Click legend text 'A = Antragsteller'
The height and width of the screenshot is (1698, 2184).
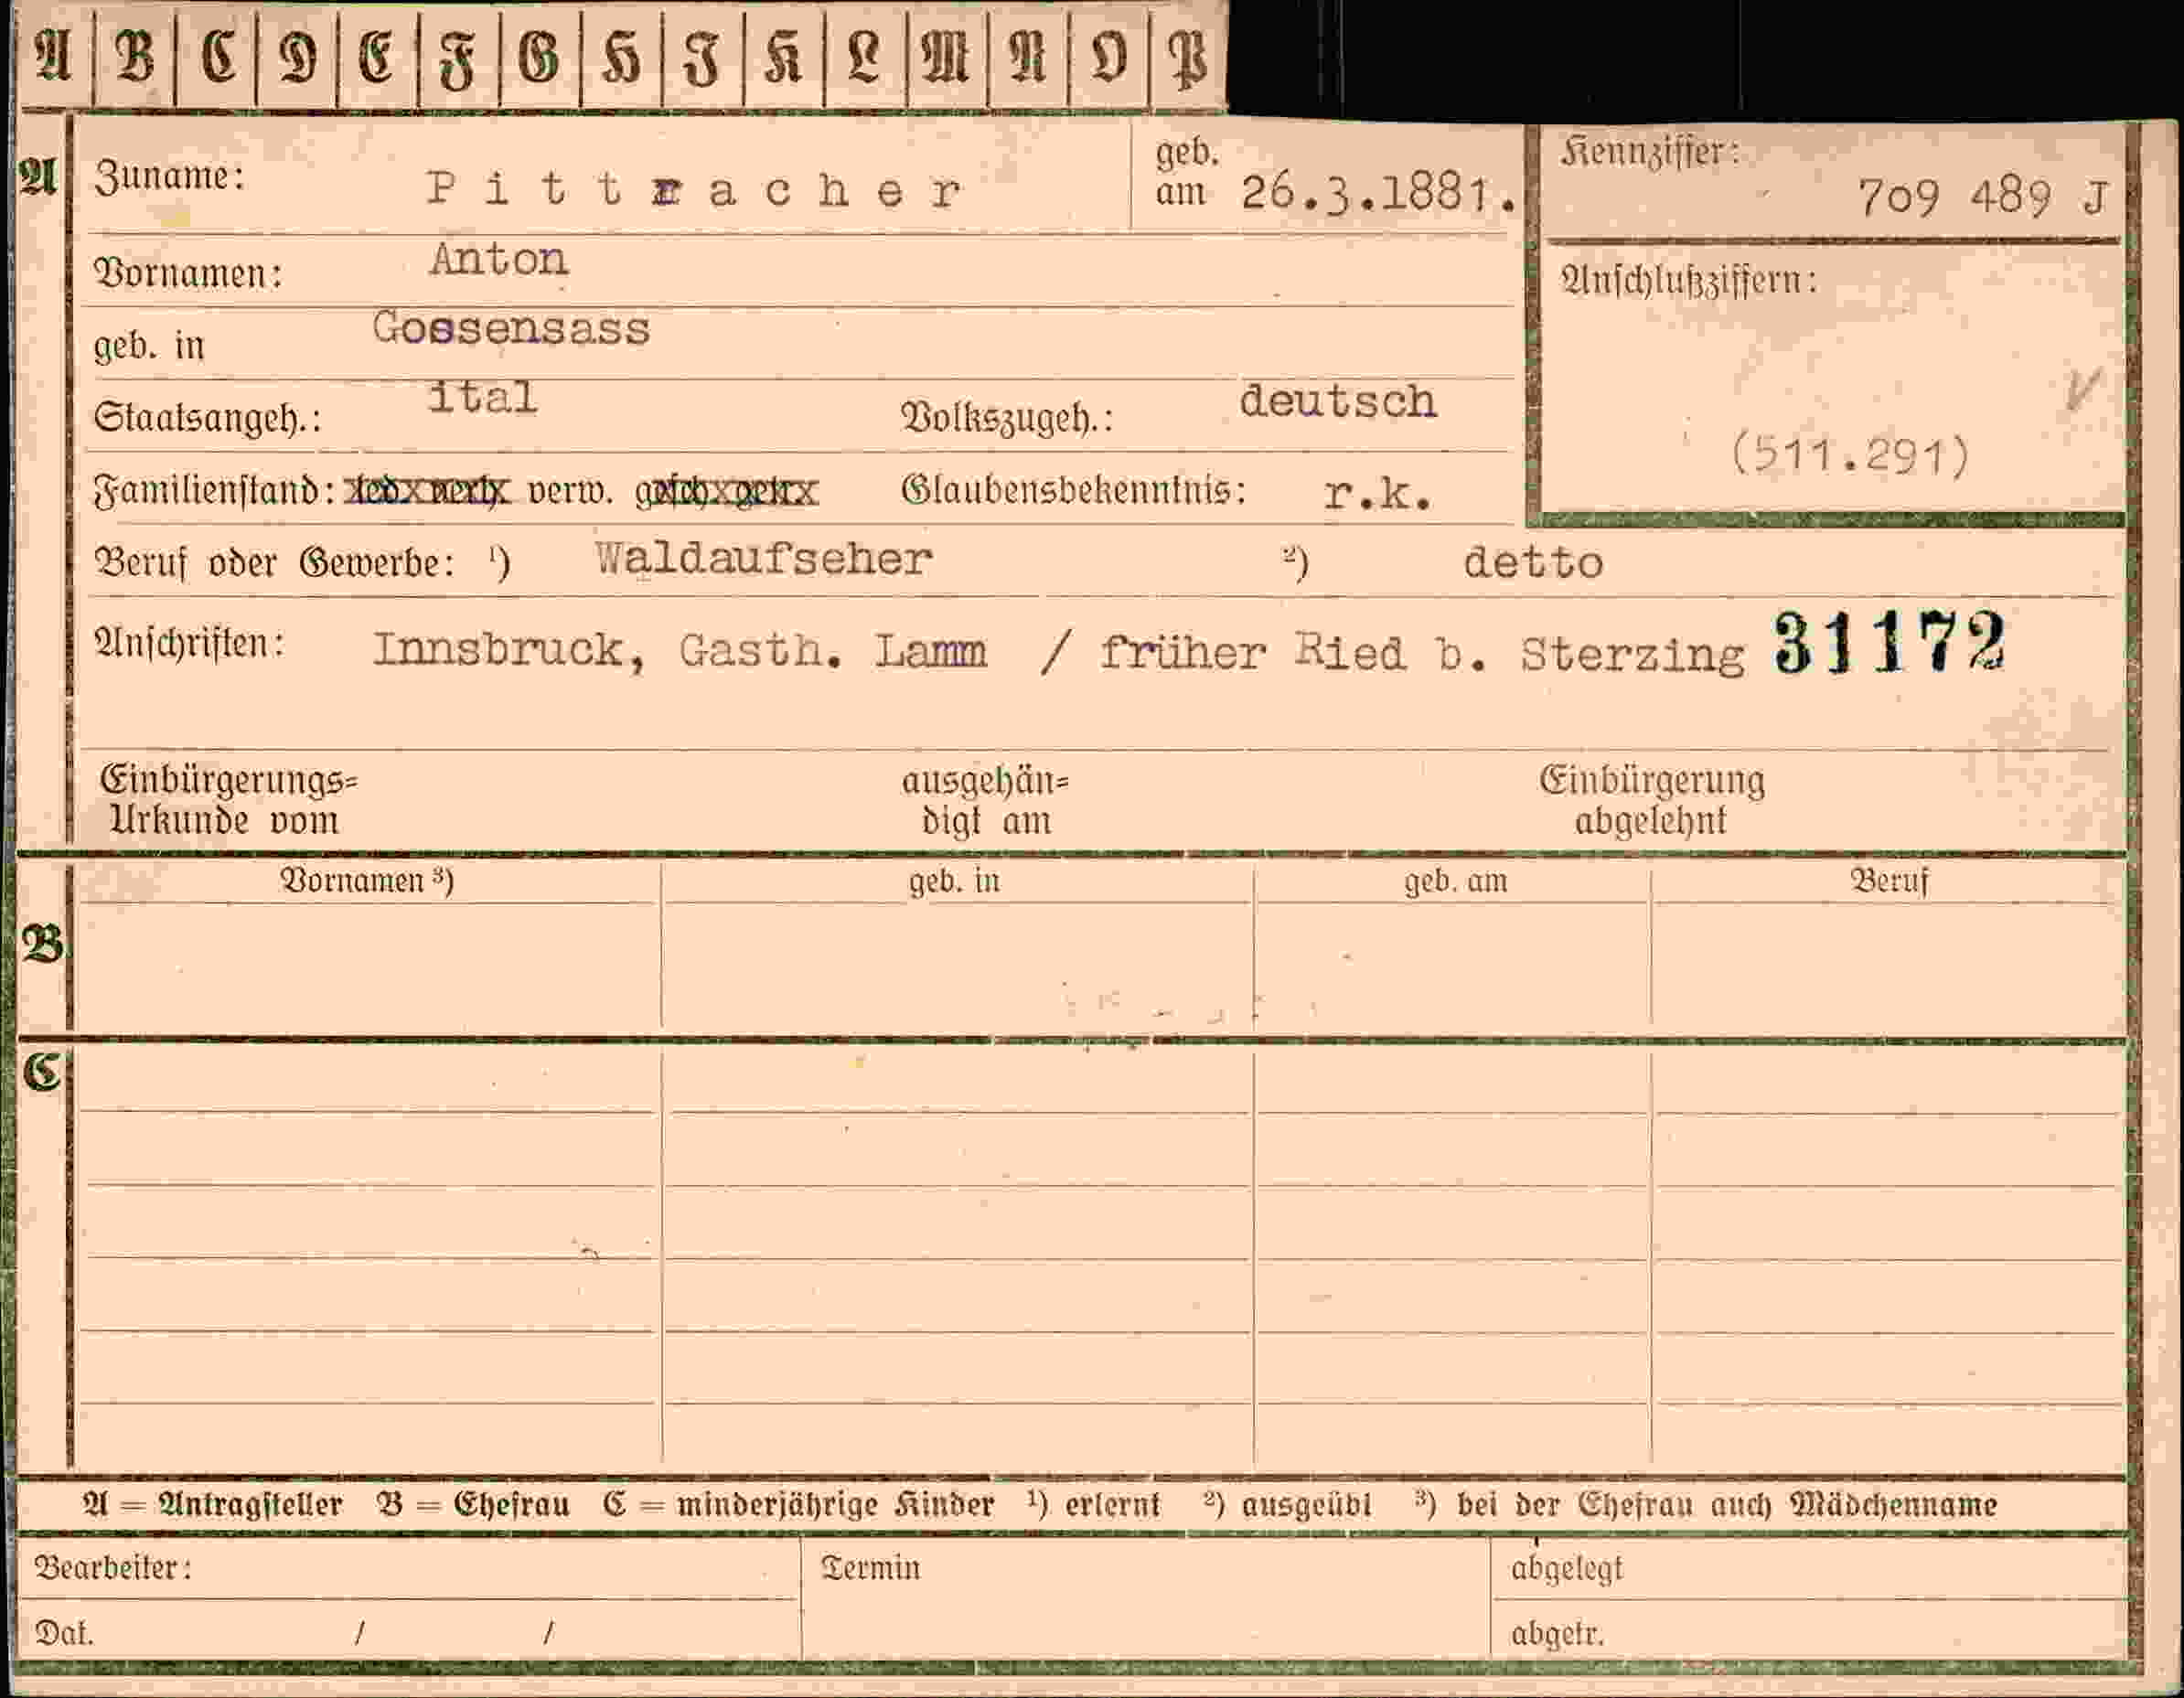pos(213,1505)
